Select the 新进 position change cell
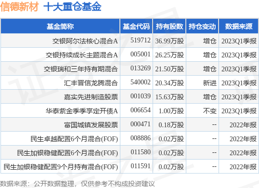Screen dimensions: 259x188 [x=209, y=83]
